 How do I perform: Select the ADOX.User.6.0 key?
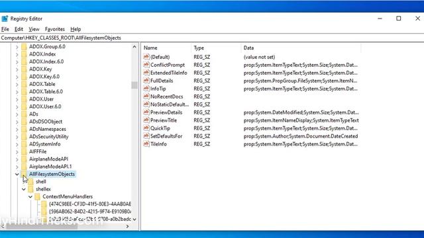click(45, 106)
